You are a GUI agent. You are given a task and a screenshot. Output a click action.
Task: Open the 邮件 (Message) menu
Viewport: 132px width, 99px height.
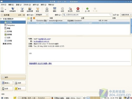[36, 5]
